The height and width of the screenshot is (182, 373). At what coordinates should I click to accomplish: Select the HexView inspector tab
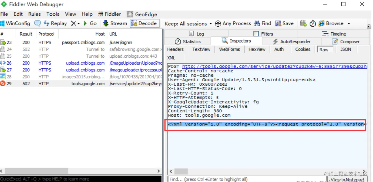coord(257,49)
